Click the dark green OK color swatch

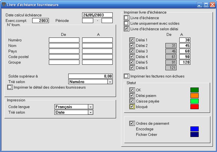point(194,90)
